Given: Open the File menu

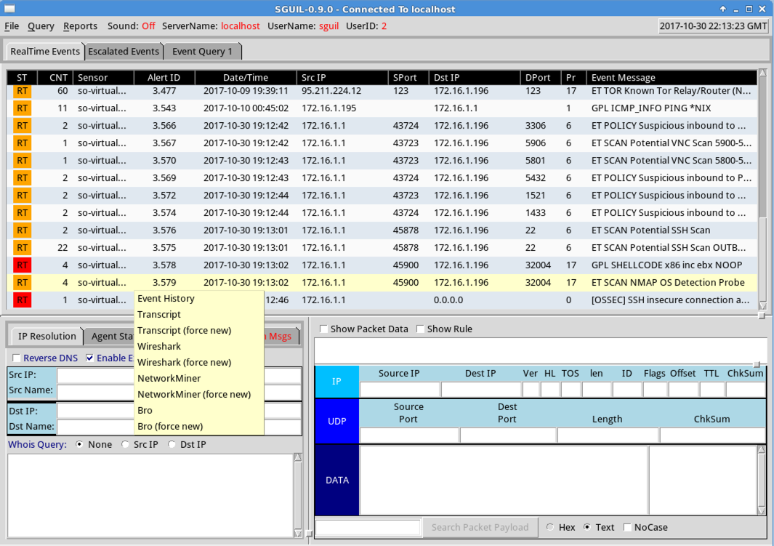Looking at the screenshot, I should coord(12,26).
